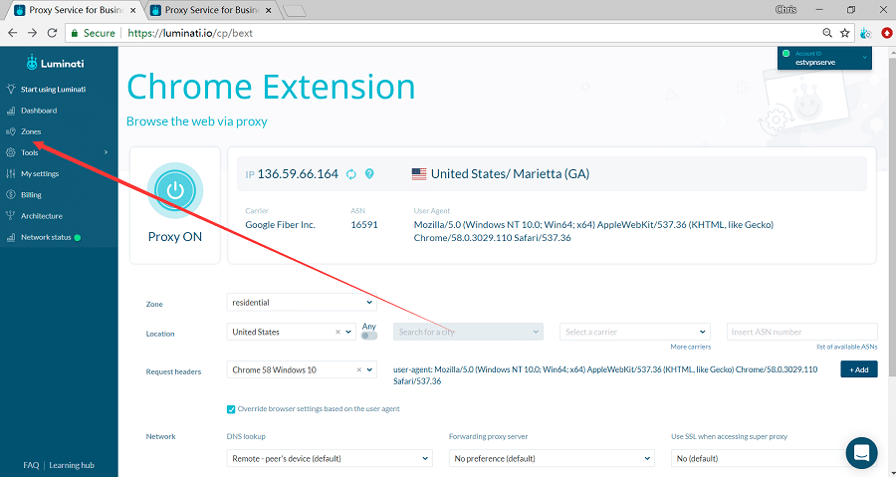Open the chat support bubble
Image resolution: width=896 pixels, height=477 pixels.
click(x=861, y=453)
